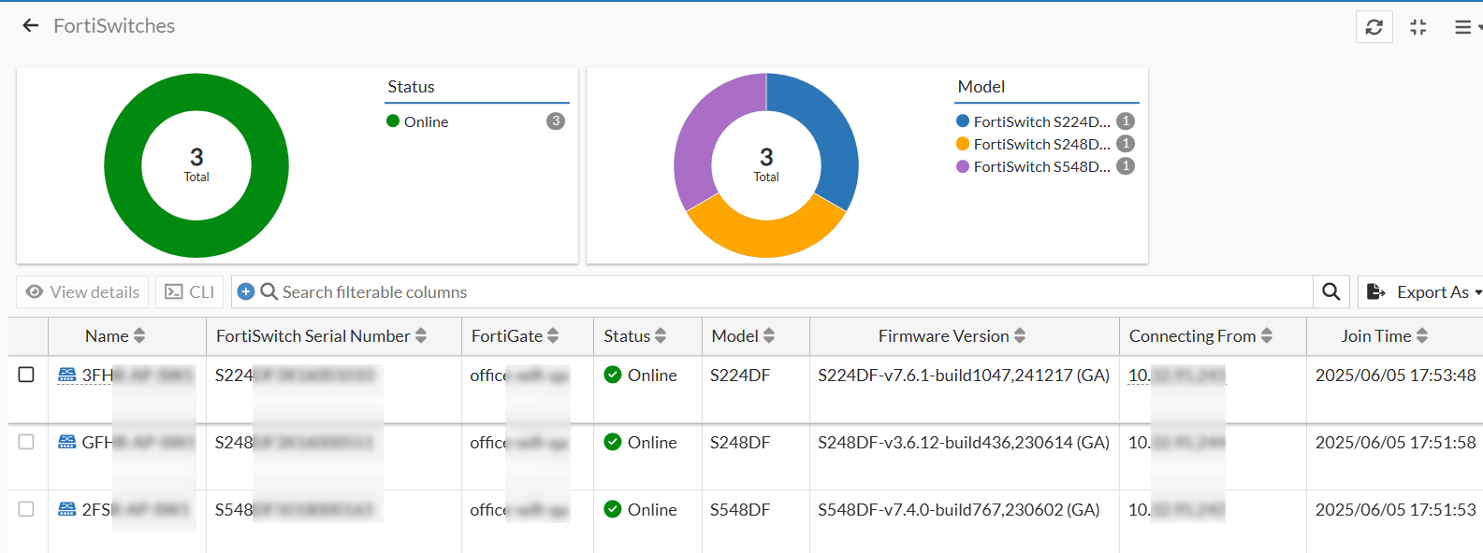Check the box for the S548DF row
This screenshot has height=553, width=1483.
pyautogui.click(x=26, y=509)
